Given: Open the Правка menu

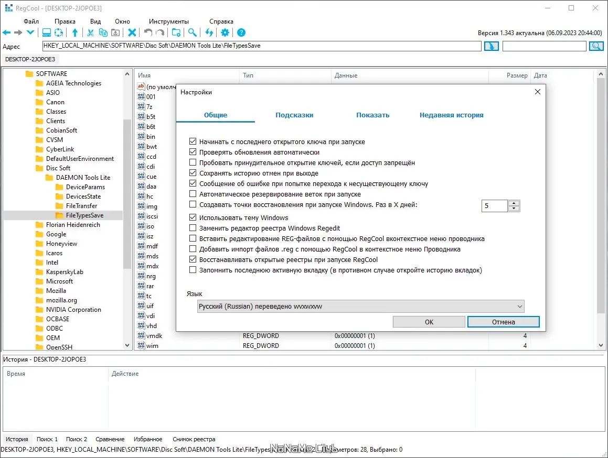Looking at the screenshot, I should pyautogui.click(x=65, y=21).
